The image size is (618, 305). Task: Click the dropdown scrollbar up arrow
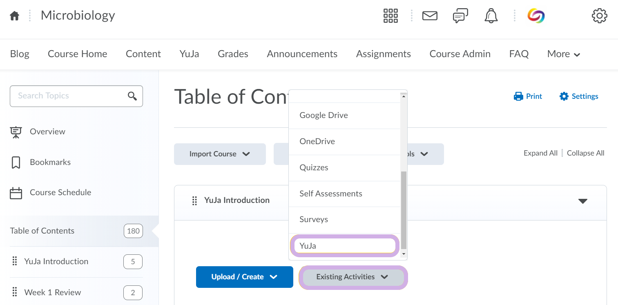pyautogui.click(x=404, y=96)
